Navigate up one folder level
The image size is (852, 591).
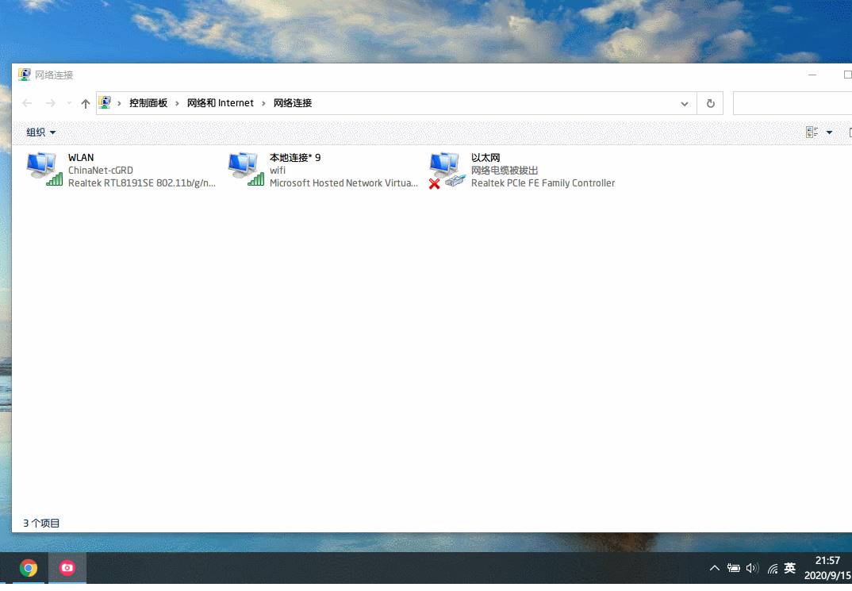pos(86,102)
